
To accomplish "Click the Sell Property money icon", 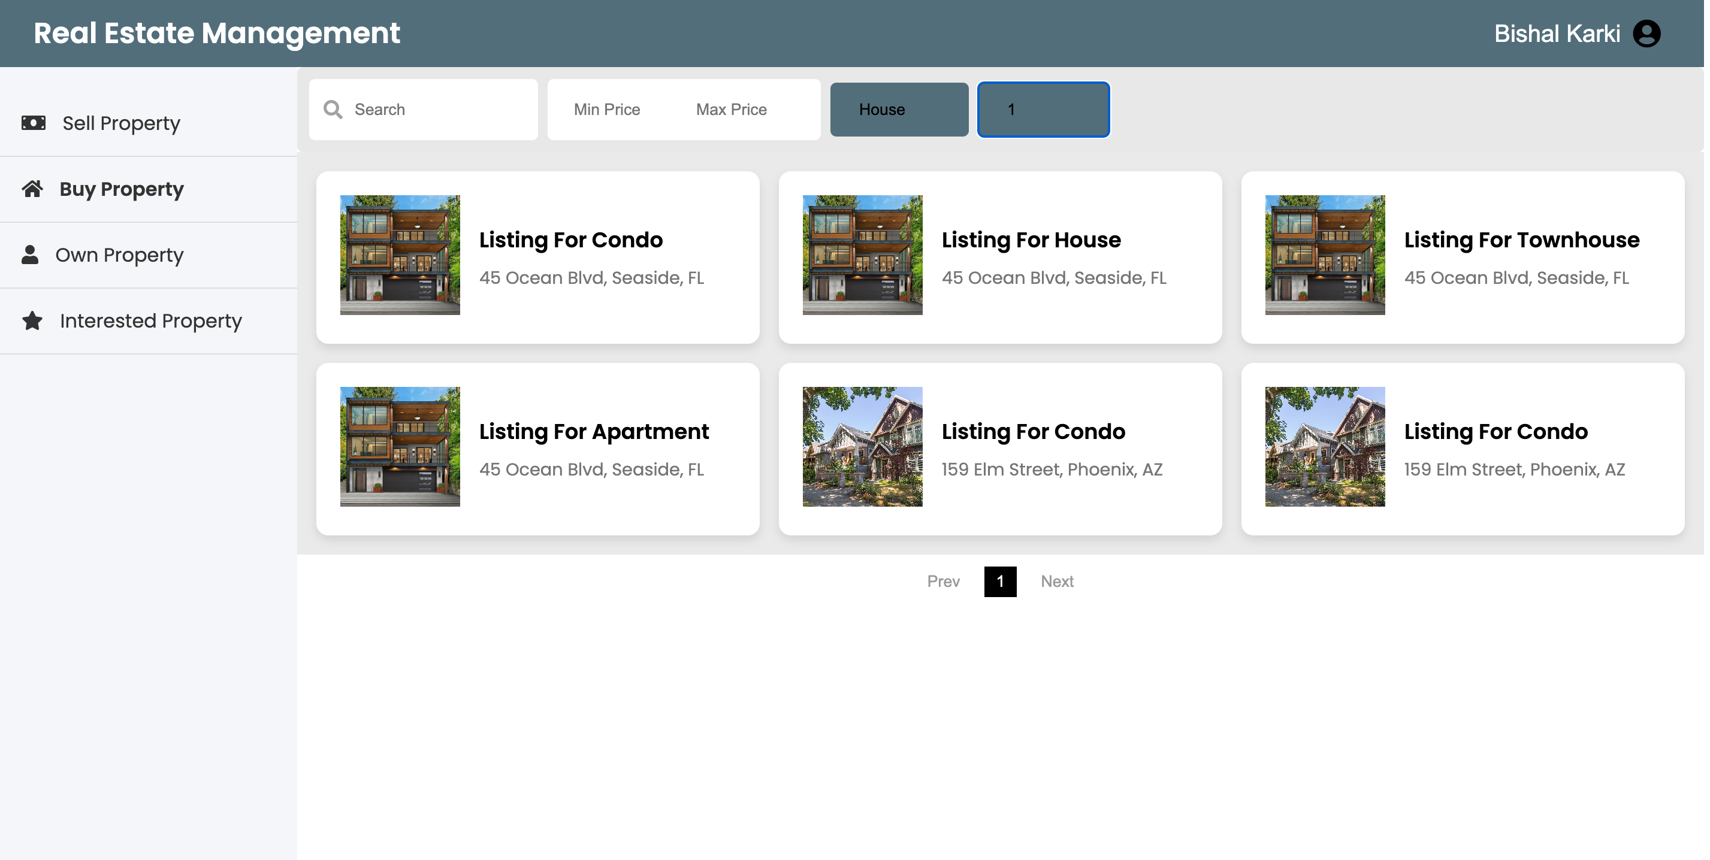I will (33, 123).
